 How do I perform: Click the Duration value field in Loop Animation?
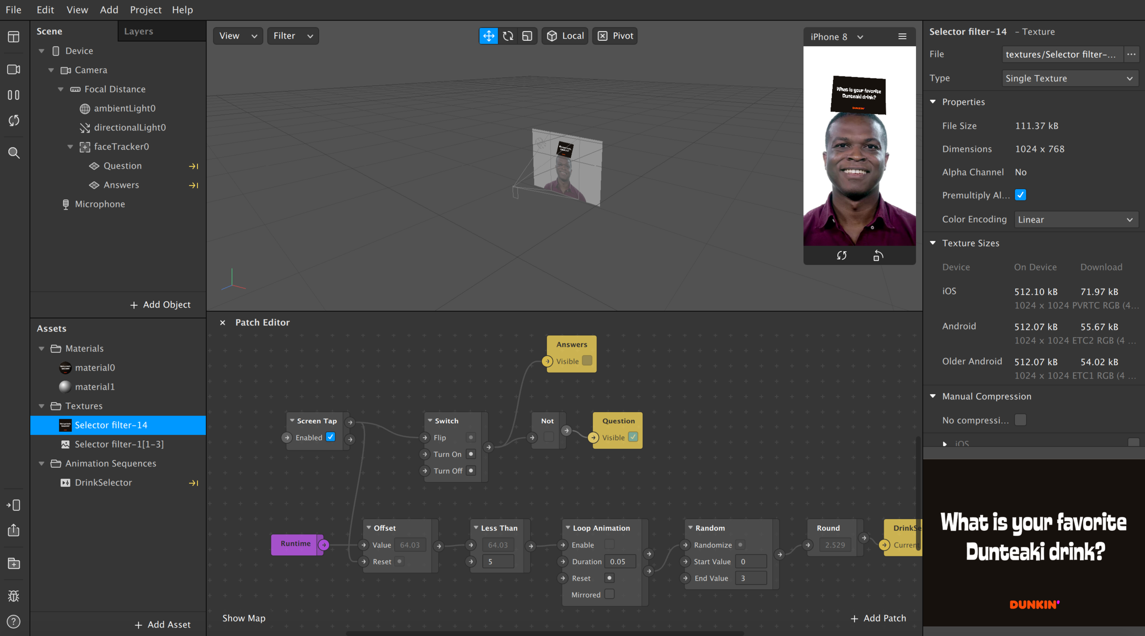[x=620, y=561]
